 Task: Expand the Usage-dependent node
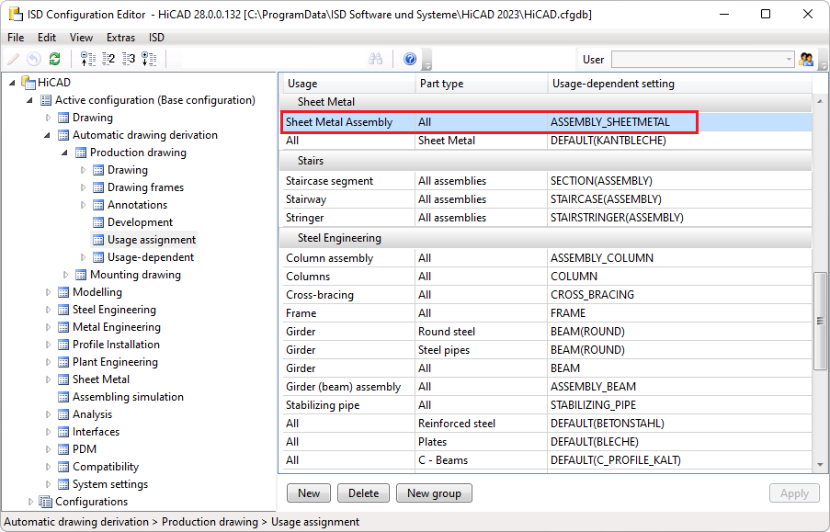coord(83,257)
